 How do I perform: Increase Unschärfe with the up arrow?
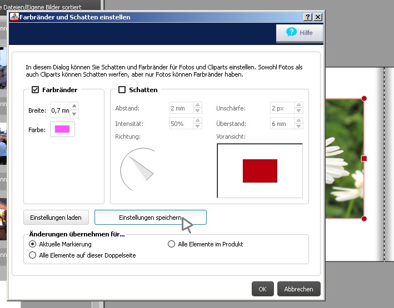point(298,105)
